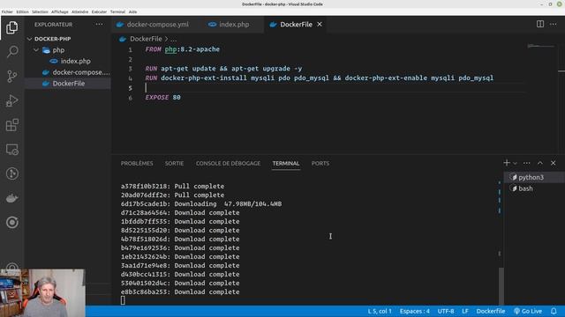
Task: Change indentation via Espaces : 4
Action: pos(414,311)
